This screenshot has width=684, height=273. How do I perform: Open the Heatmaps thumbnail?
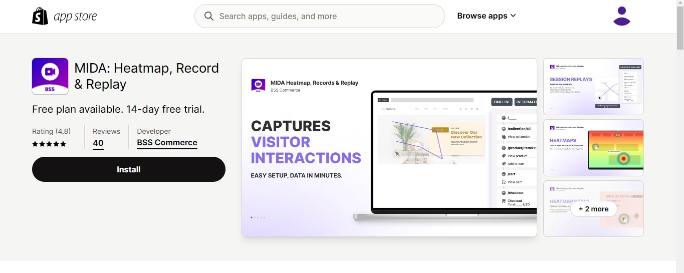click(593, 148)
